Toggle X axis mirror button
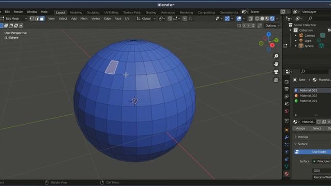 [244, 25]
